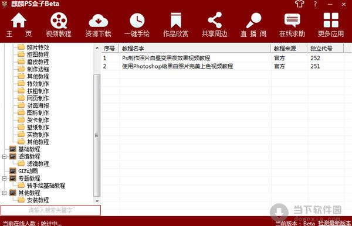Collapse the 专题教程 tree node
The width and height of the screenshot is (352, 226).
[x=4, y=179]
